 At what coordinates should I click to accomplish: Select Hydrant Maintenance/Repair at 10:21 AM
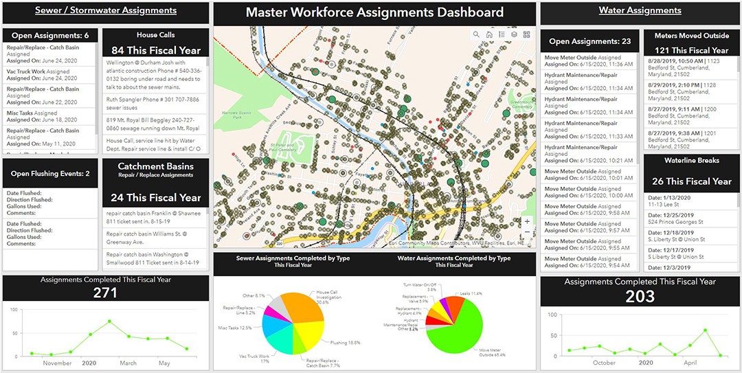588,153
